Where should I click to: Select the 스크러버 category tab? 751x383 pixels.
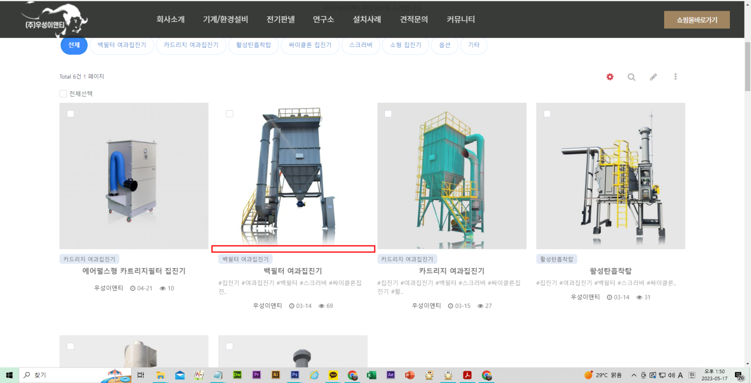361,45
